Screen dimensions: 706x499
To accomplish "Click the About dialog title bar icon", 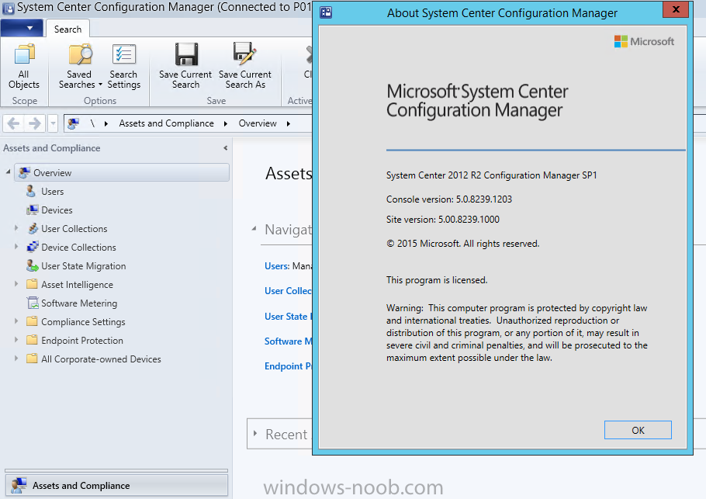I will coord(326,12).
